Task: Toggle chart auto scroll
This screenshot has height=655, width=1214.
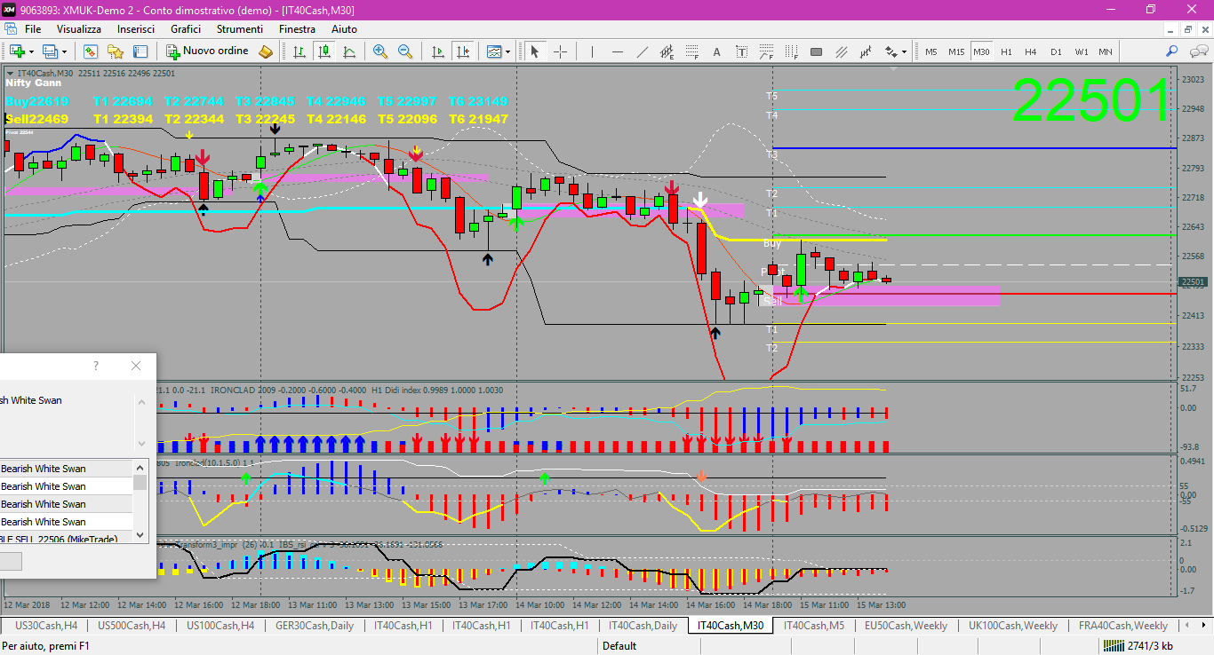Action: [437, 51]
